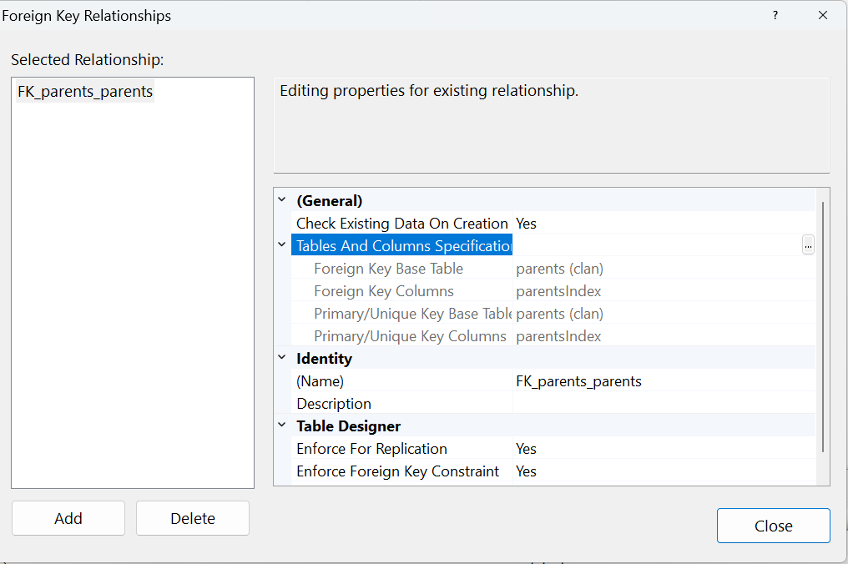Collapse the (General) category
Image resolution: width=848 pixels, height=564 pixels.
point(282,200)
